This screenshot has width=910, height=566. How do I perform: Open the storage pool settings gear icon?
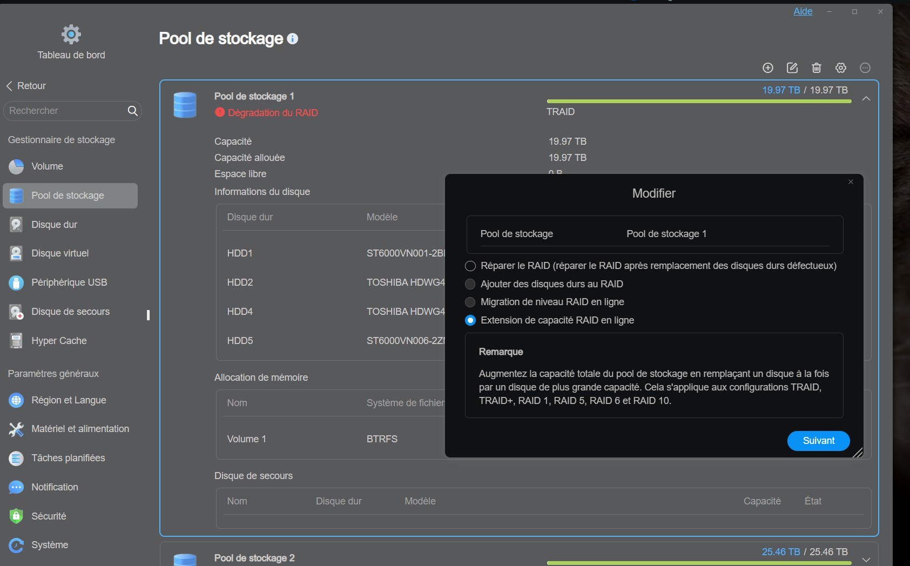(841, 68)
